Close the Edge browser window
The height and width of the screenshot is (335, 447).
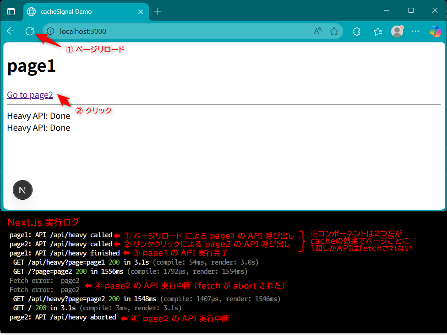[x=434, y=11]
